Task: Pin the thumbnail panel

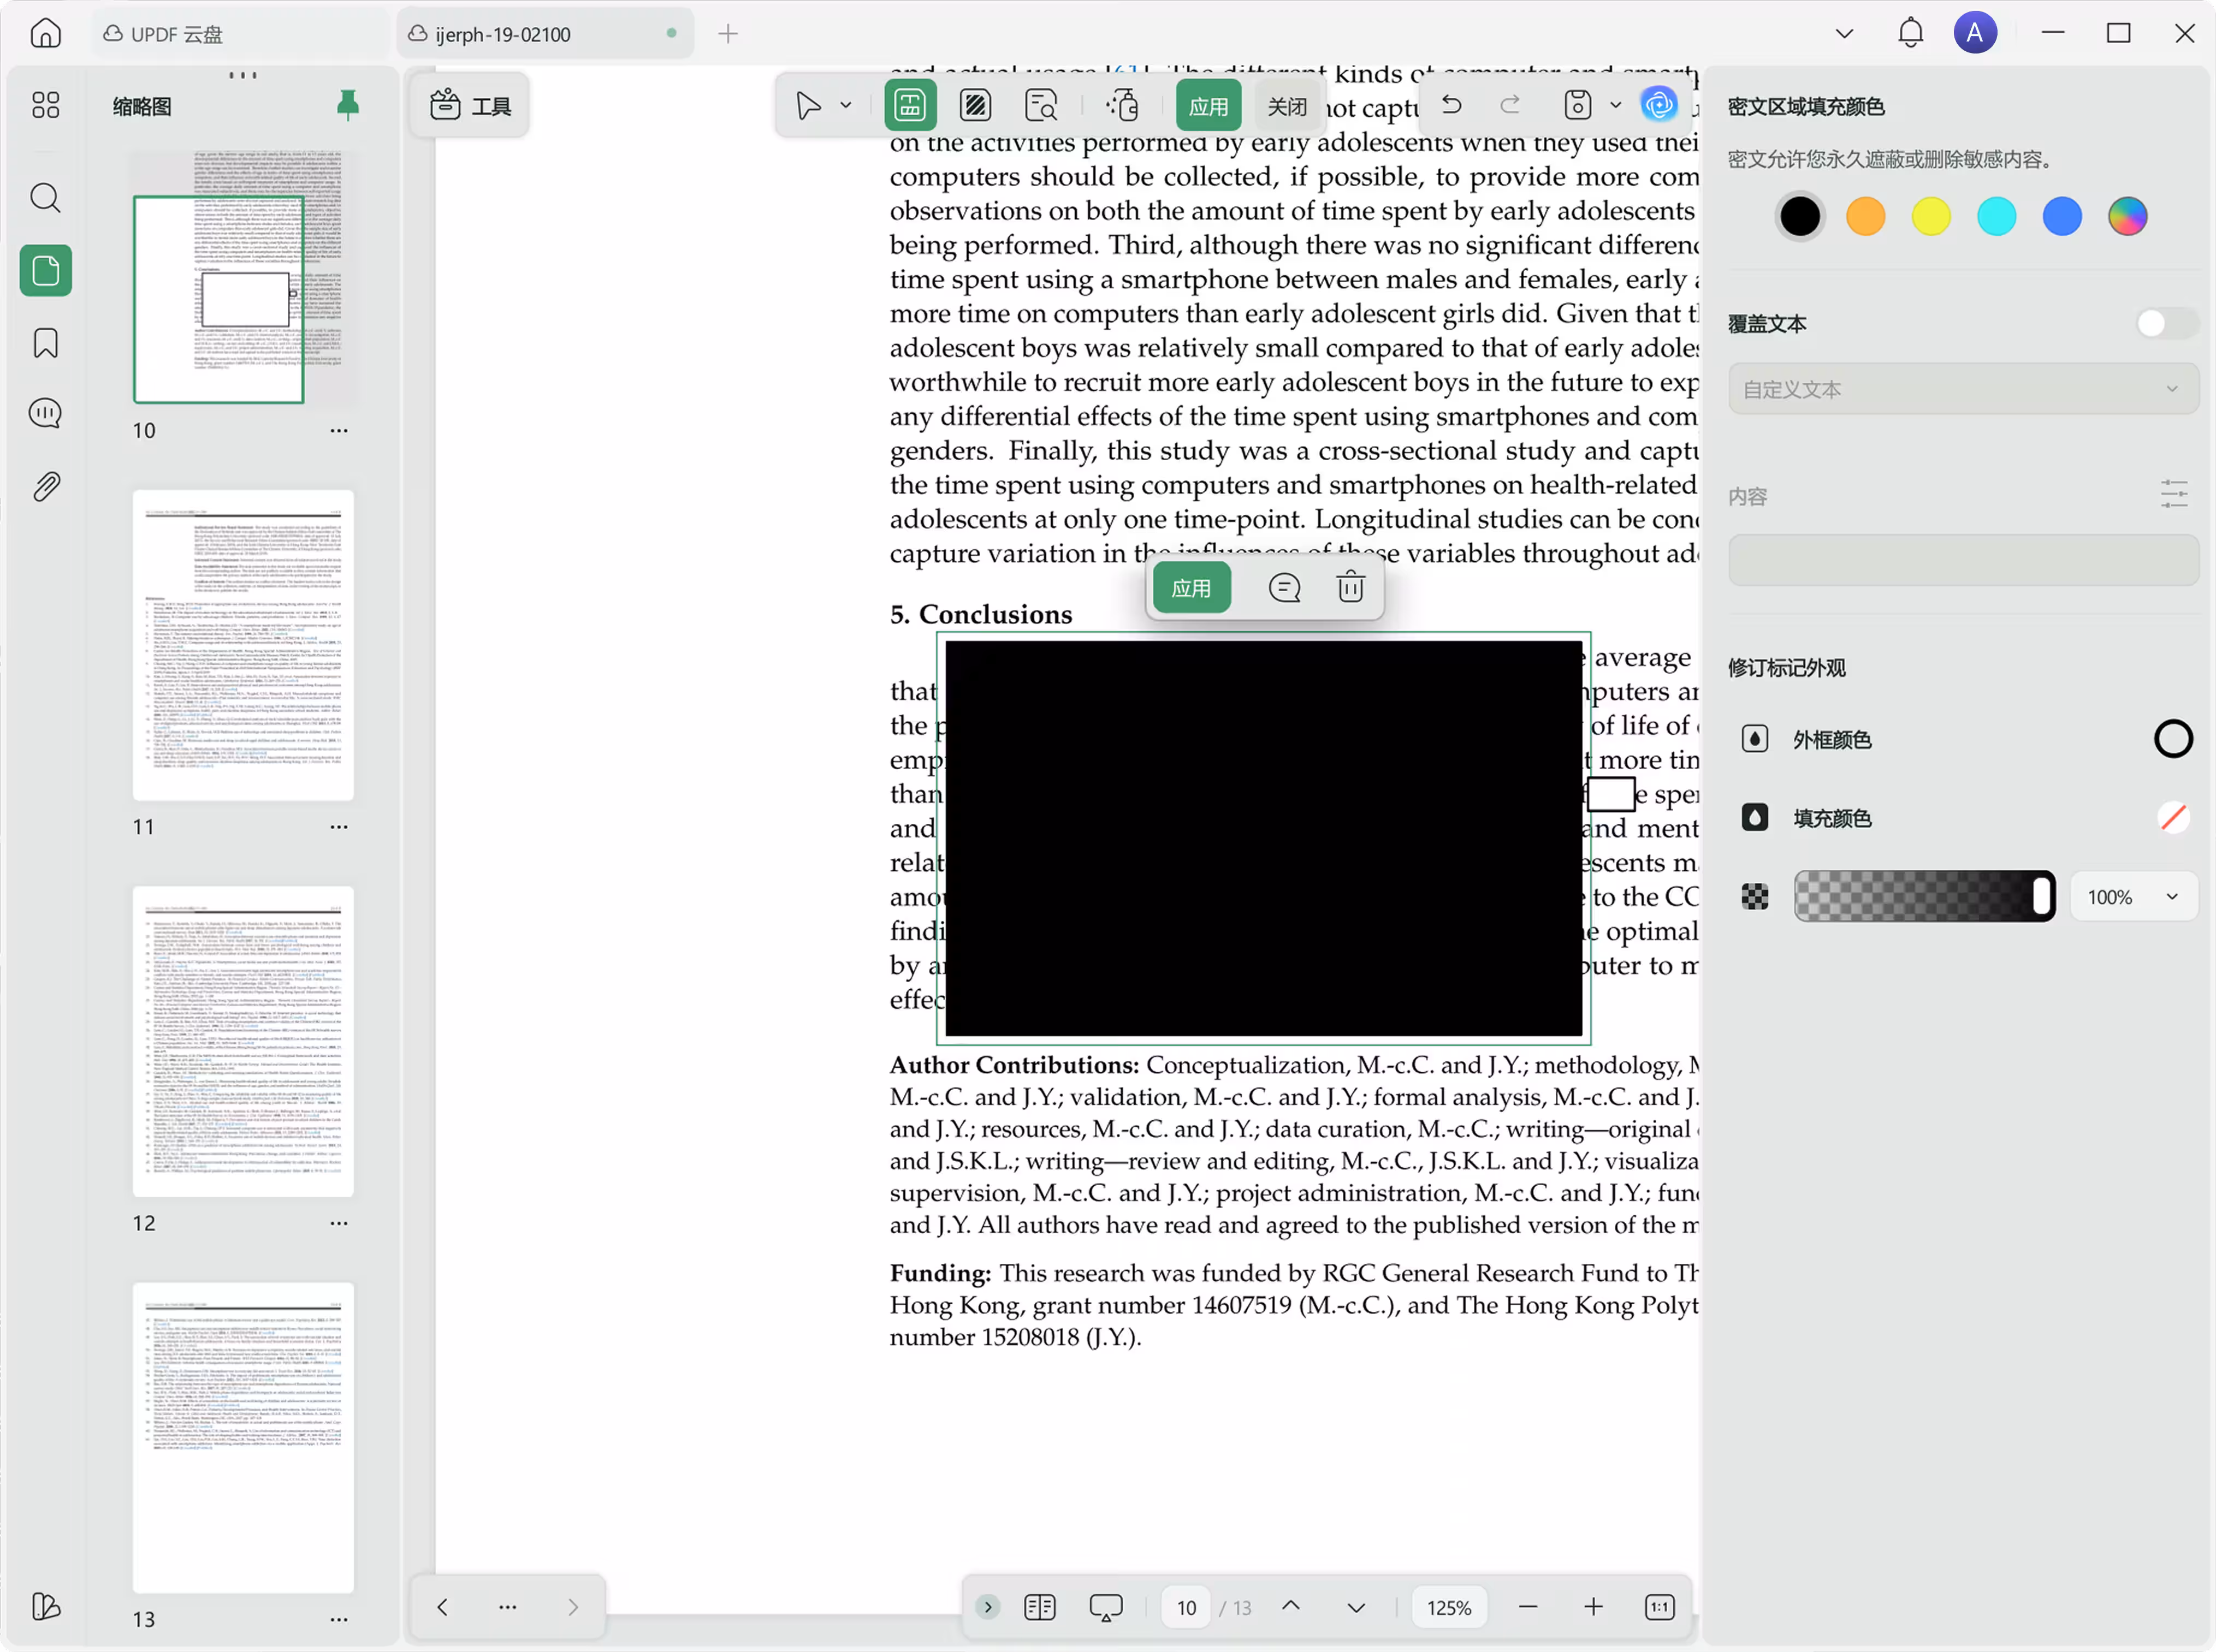Action: pos(348,104)
